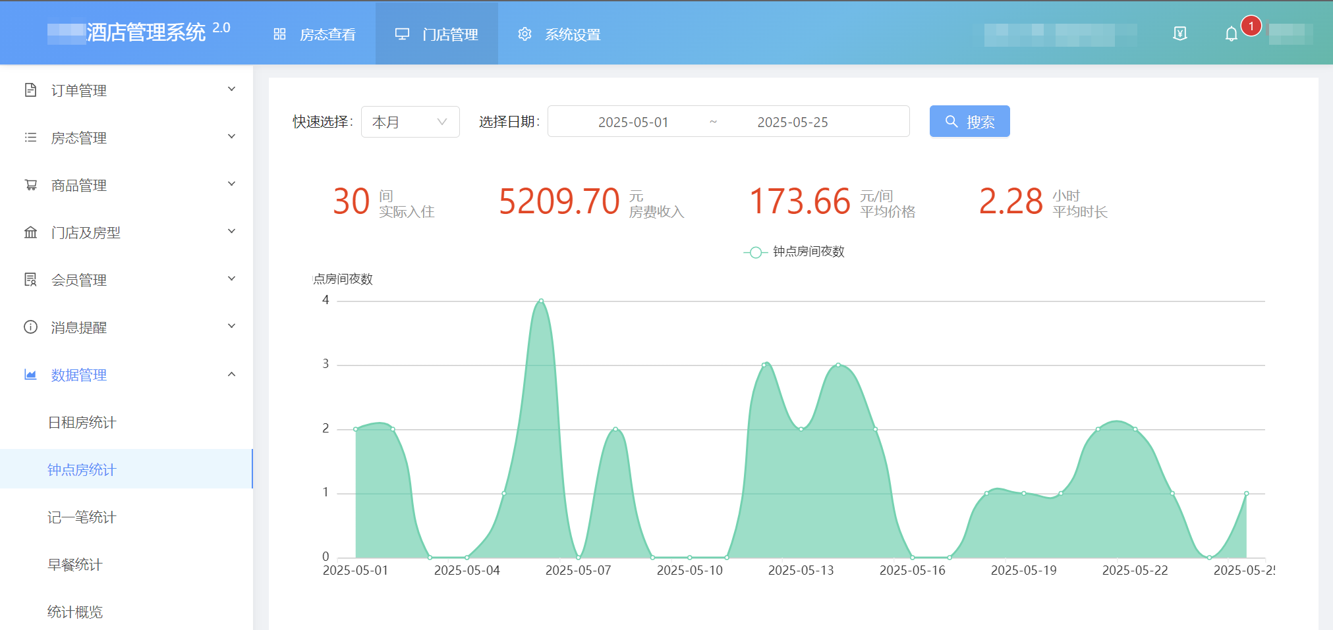
Task: Click the 房态管理 sidebar label
Action: coord(79,138)
